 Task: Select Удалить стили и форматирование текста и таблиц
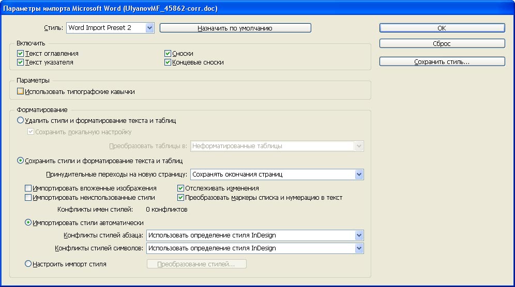(x=20, y=120)
